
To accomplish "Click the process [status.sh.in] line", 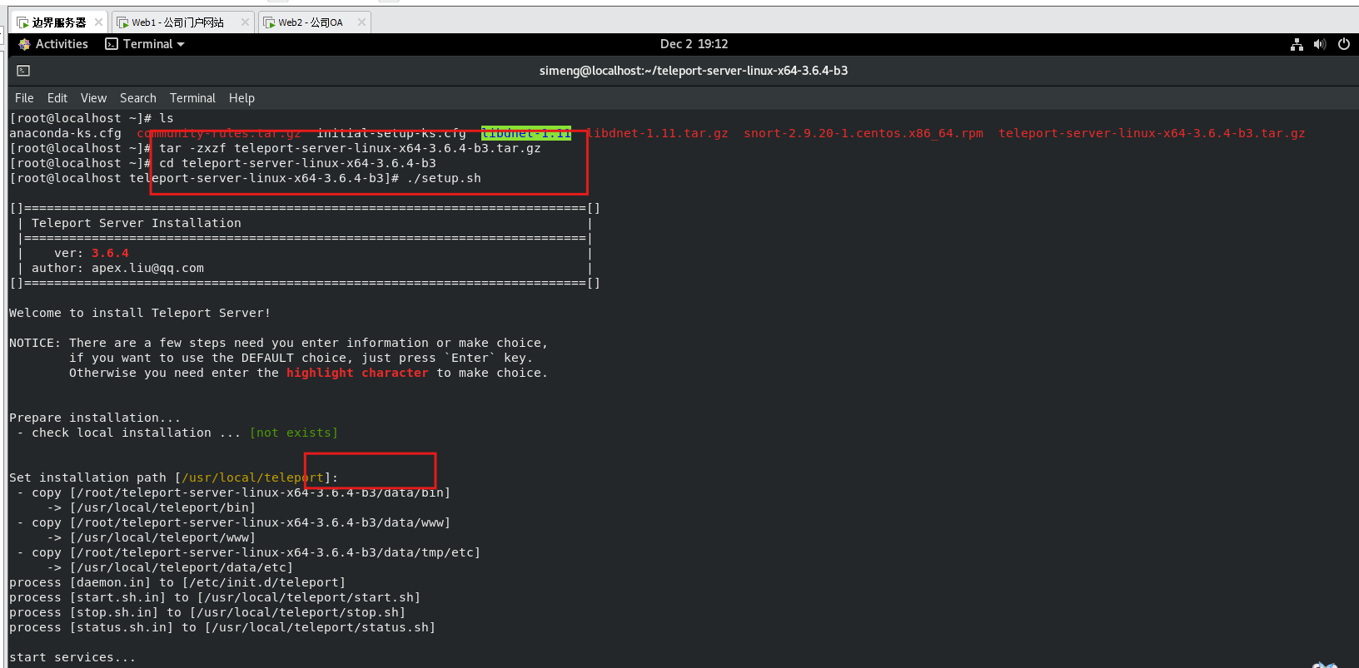I will [222, 627].
